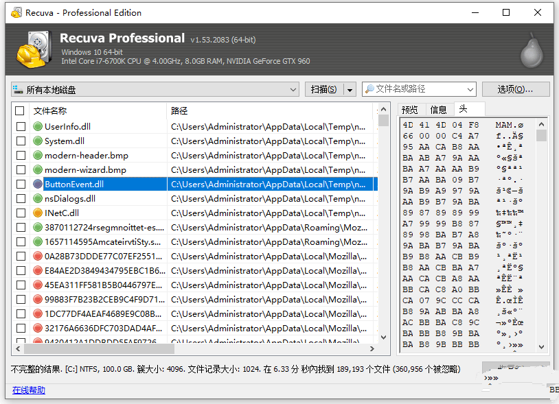Click the green status dot for 3870112724rsegmnoittet-es
559x404 pixels.
[x=38, y=227]
